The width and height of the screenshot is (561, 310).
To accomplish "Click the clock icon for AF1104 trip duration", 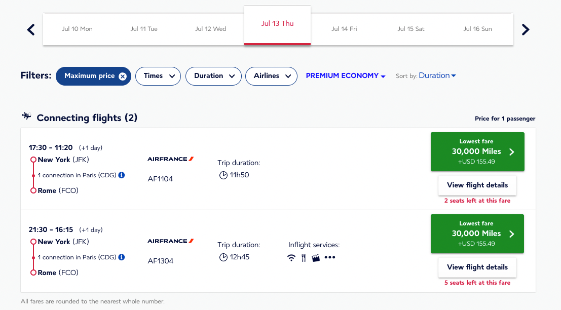I will point(223,175).
